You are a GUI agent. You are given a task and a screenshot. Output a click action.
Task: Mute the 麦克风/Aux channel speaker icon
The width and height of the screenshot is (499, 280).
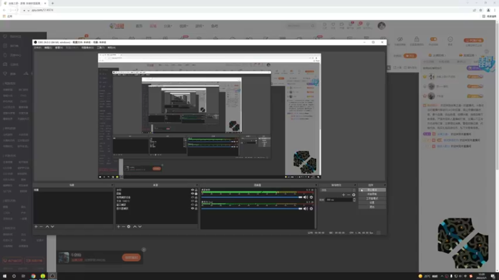pos(306,209)
